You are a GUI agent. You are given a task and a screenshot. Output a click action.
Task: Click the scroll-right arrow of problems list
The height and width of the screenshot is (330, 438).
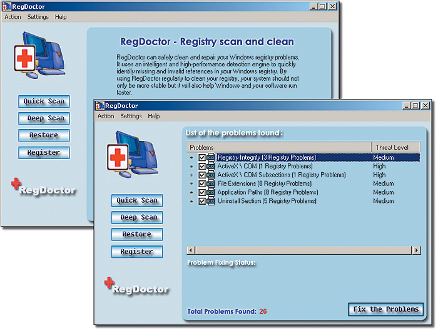pyautogui.click(x=417, y=250)
